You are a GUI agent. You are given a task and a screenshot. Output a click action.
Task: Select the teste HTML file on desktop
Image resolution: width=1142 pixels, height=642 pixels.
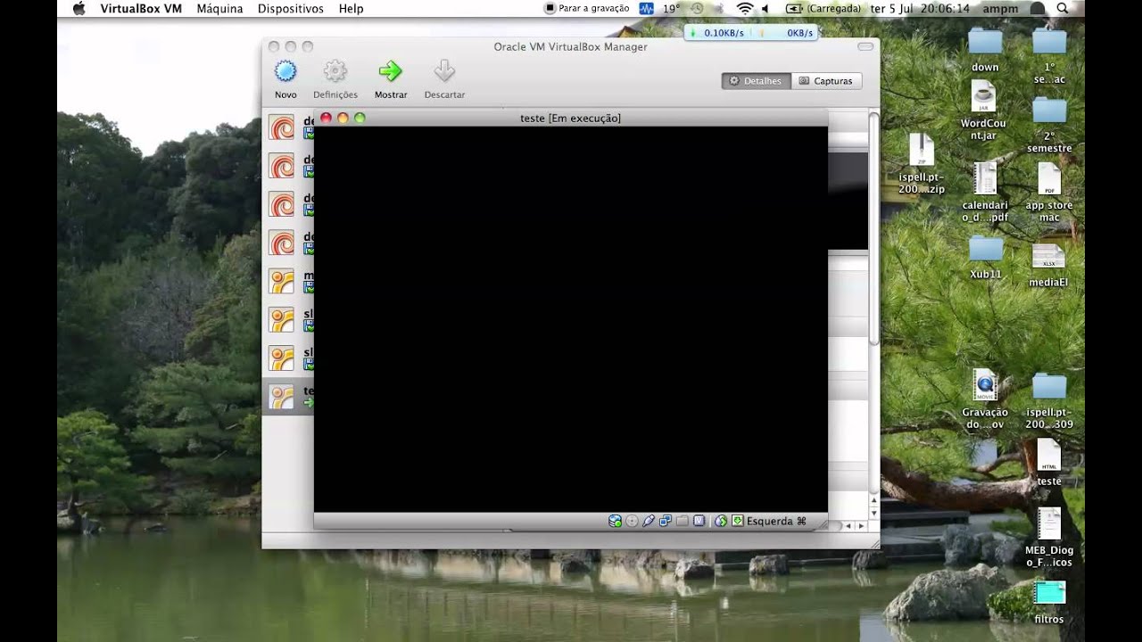(1049, 462)
